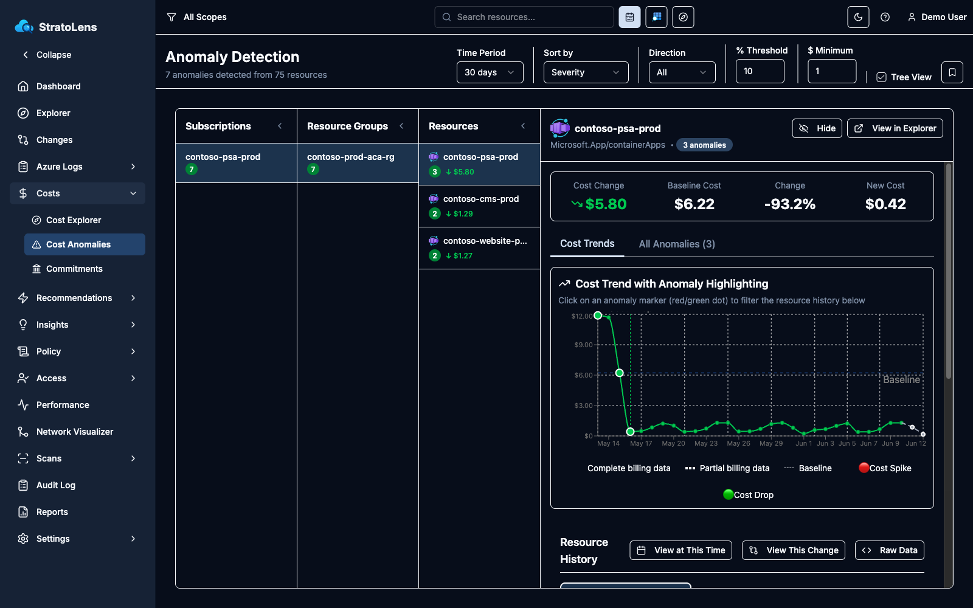The image size is (973, 608).
Task: Expand the Scans menu chevron
Action: [x=133, y=458]
